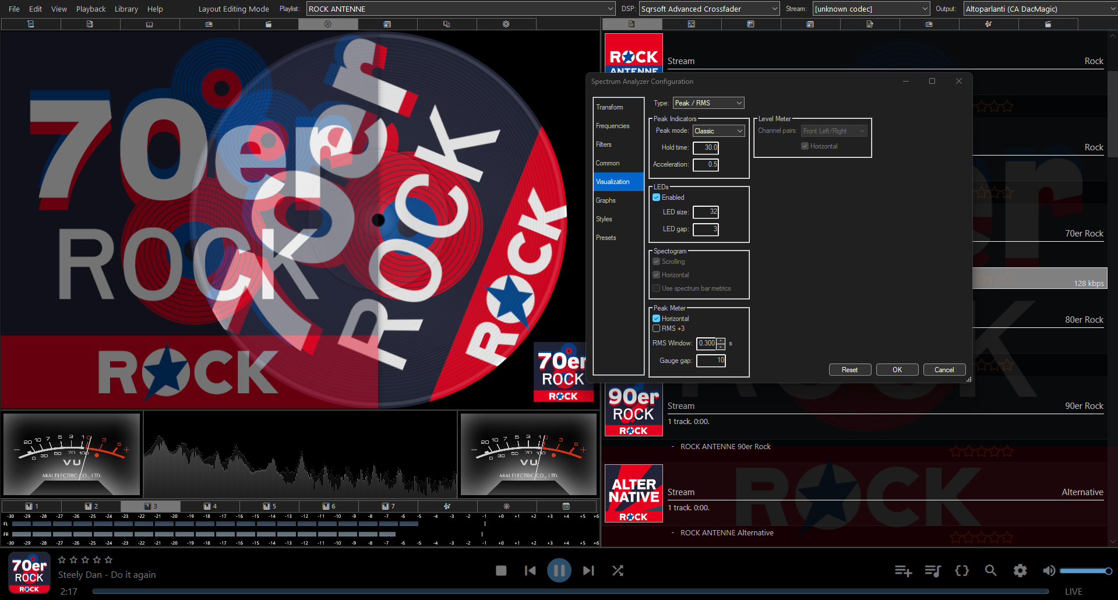Select the Graphs settings page
Viewport: 1118px width, 600px height.
coord(619,200)
